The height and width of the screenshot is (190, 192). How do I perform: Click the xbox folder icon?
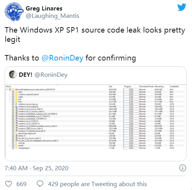point(16,92)
